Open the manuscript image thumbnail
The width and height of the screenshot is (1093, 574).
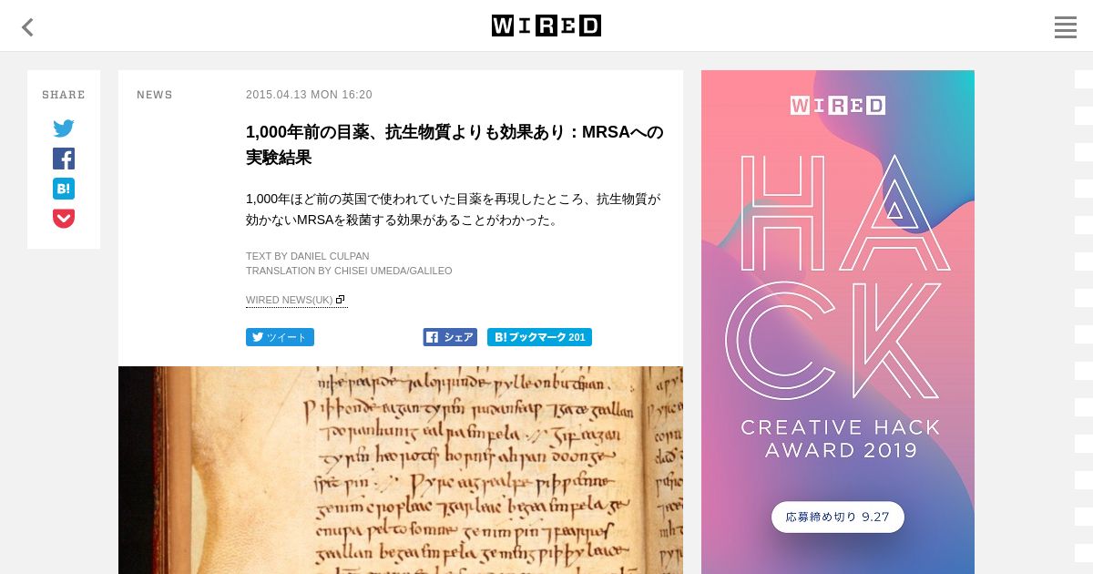click(401, 470)
